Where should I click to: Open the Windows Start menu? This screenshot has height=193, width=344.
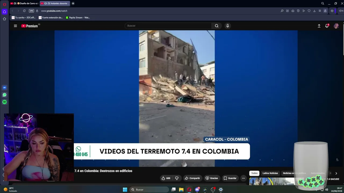coord(125,190)
